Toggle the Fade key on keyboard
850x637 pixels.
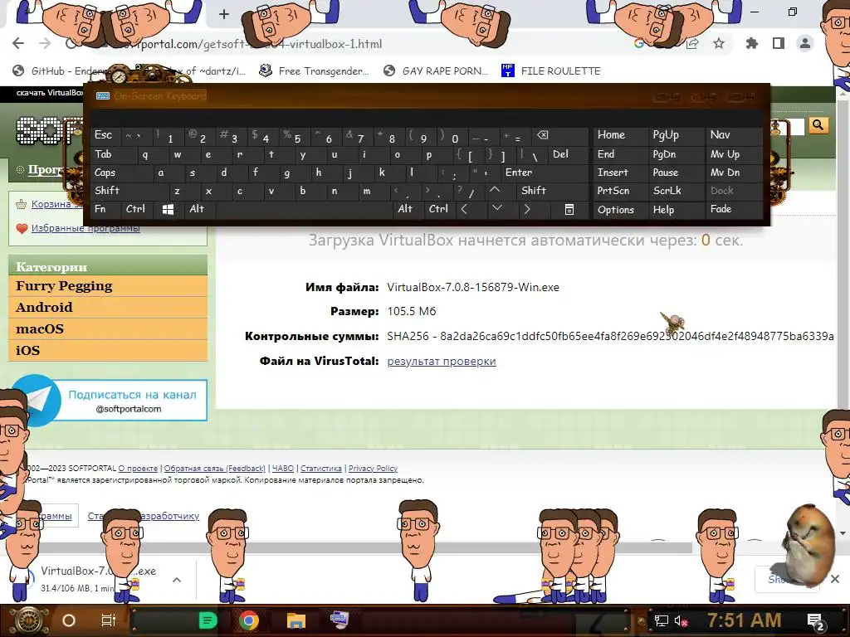[732, 209]
